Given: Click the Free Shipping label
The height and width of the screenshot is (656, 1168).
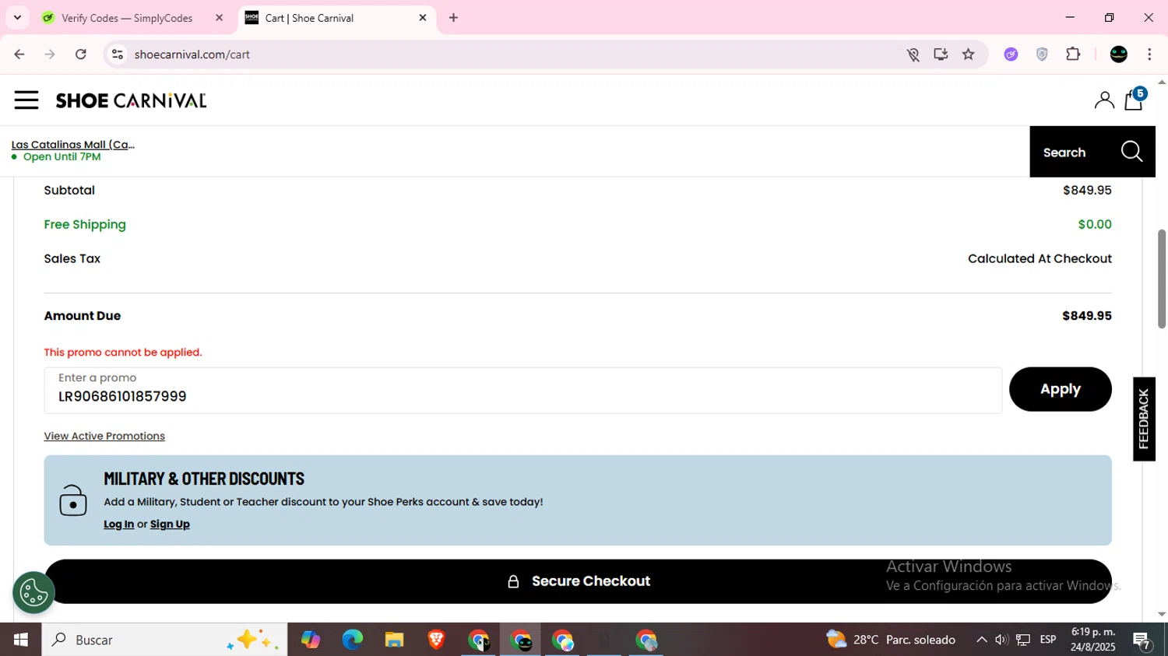Looking at the screenshot, I should pyautogui.click(x=85, y=224).
